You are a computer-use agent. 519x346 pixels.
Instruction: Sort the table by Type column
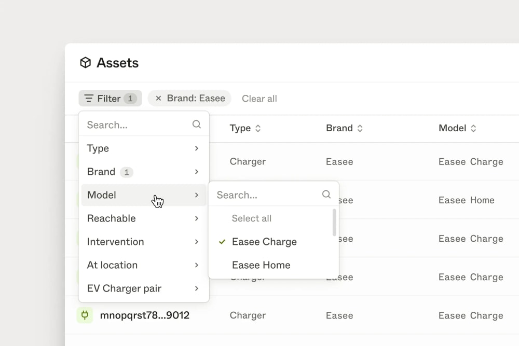coord(245,128)
